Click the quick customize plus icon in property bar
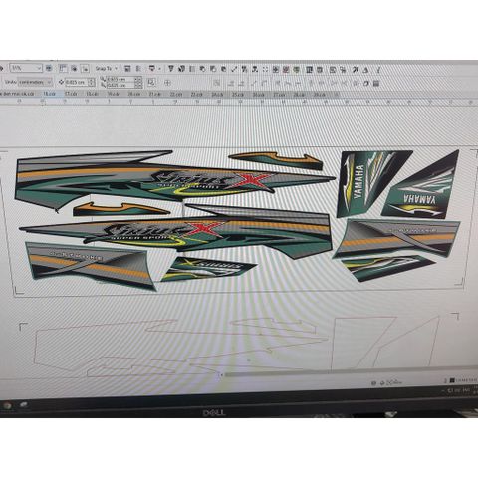Image resolution: width=478 pixels, height=478 pixels. click(167, 83)
